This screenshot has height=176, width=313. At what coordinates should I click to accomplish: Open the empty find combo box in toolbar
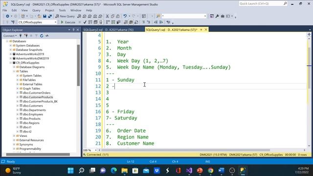pyautogui.click(x=184, y=16)
